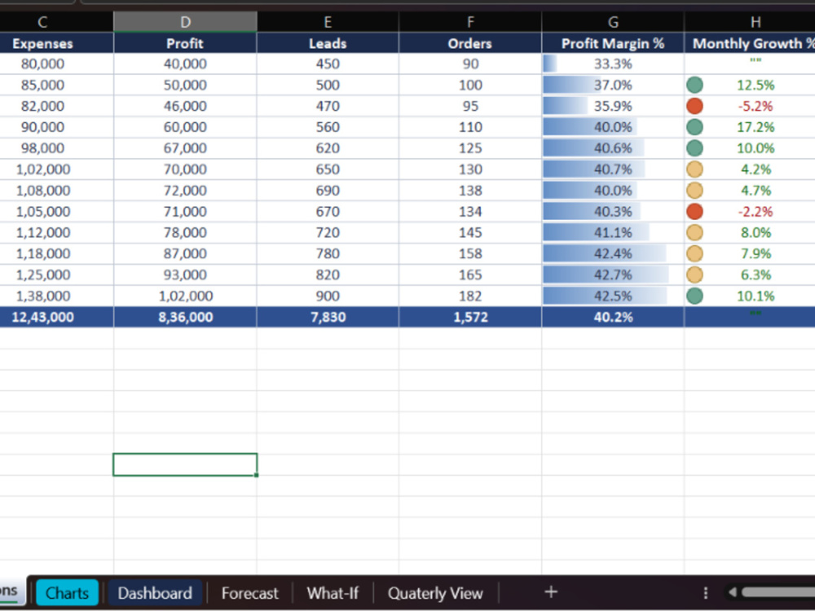Select column G header
This screenshot has width=815, height=611.
[x=613, y=22]
